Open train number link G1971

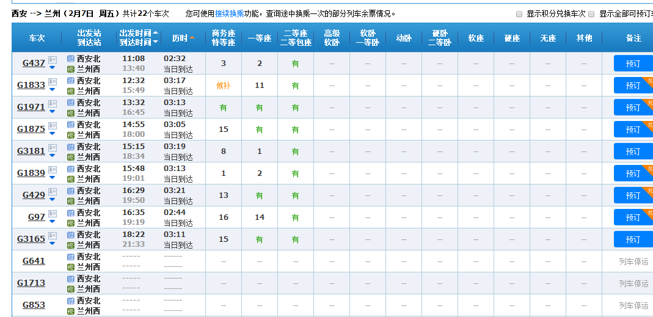tap(31, 107)
